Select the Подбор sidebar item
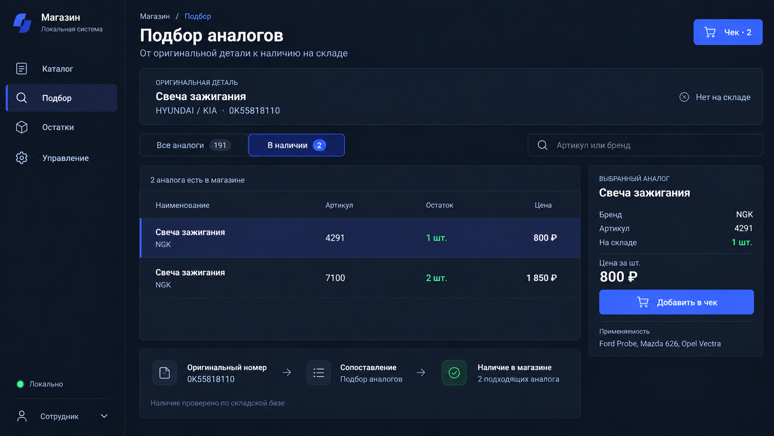Screen dimensions: 774x436 pos(61,98)
